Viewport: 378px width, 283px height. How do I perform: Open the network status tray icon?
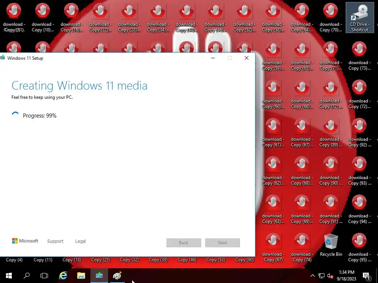click(322, 276)
